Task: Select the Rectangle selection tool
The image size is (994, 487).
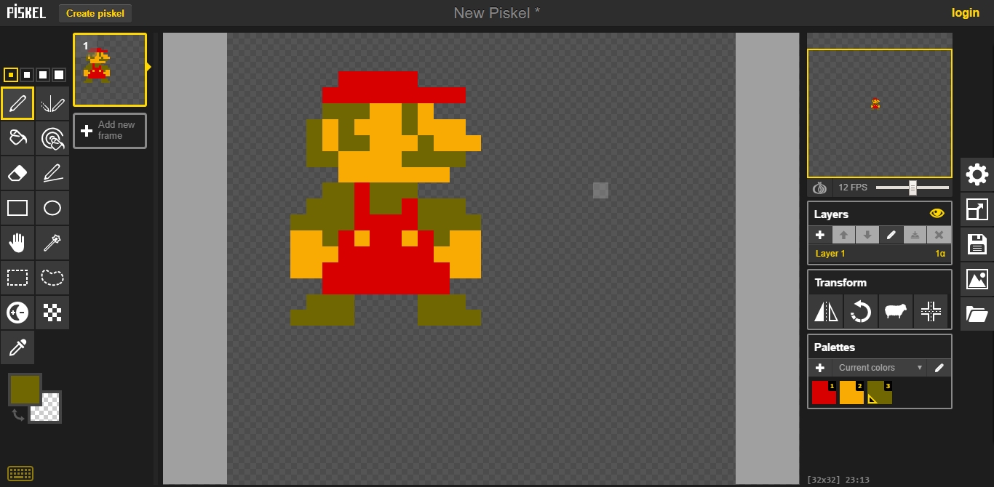Action: (x=17, y=278)
